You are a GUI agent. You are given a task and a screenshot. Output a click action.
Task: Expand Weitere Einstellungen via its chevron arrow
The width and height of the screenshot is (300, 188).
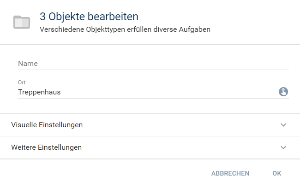click(x=283, y=147)
